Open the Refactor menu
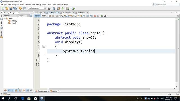Screen dimensions: 180x101 [x=28, y=4]
